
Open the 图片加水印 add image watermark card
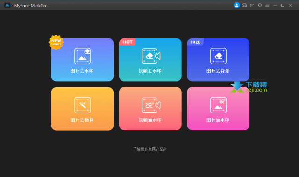[218, 109]
